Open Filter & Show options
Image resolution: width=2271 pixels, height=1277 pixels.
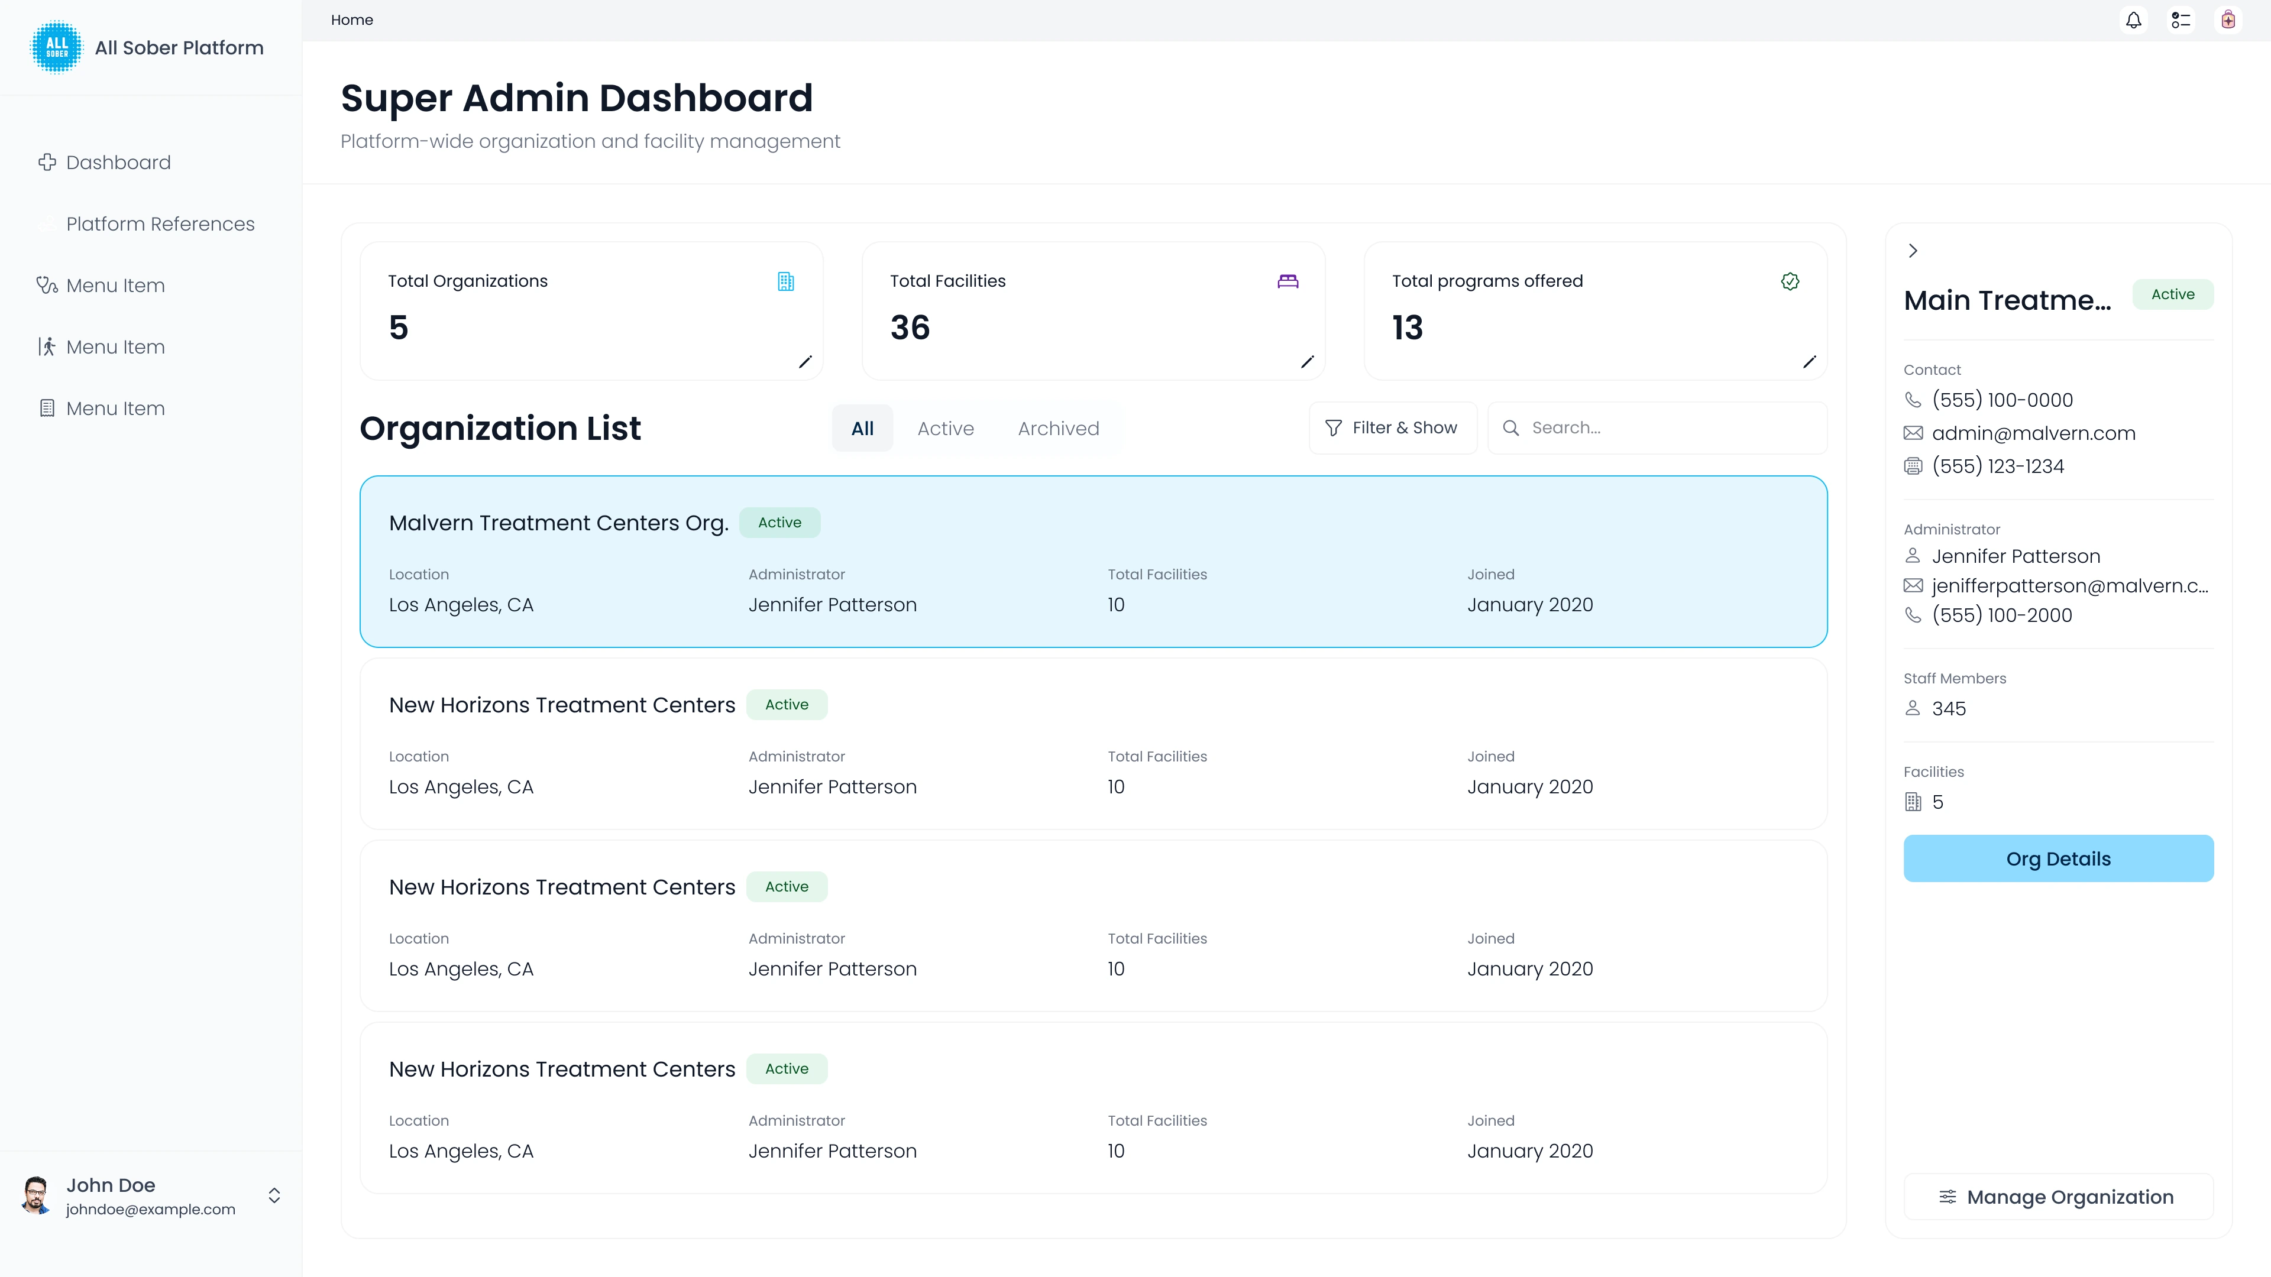click(1393, 427)
